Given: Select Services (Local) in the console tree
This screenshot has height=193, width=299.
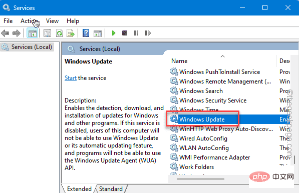Looking at the screenshot, I should [27, 47].
